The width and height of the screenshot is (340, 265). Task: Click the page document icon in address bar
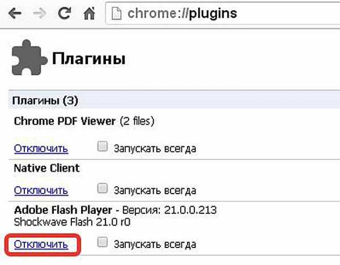pos(116,14)
